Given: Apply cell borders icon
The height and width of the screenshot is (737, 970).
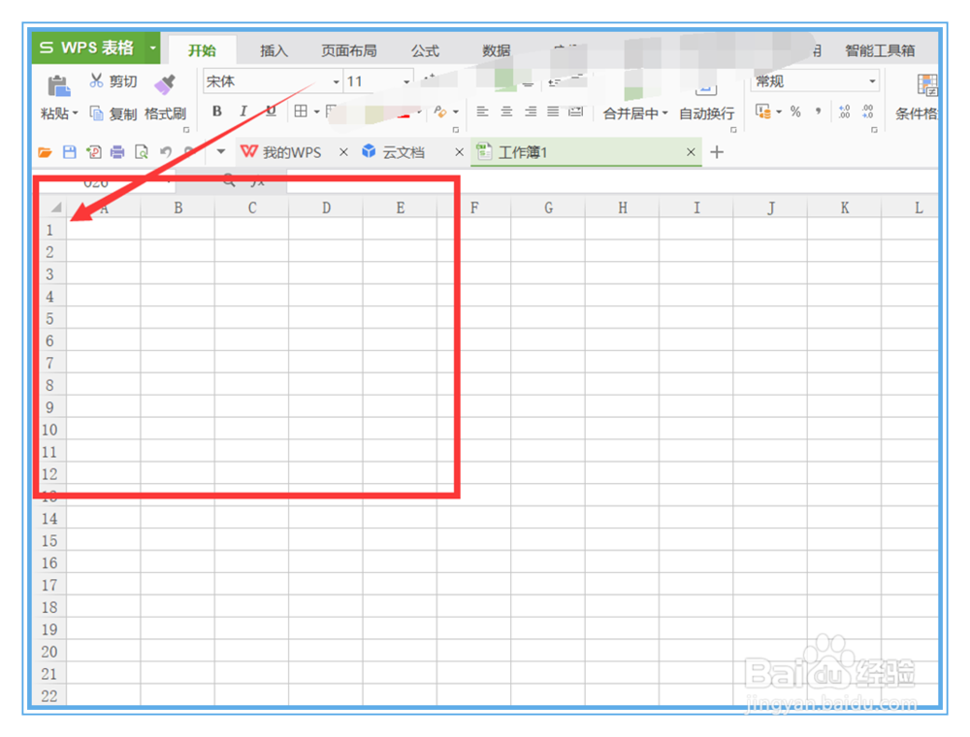Looking at the screenshot, I should [301, 112].
